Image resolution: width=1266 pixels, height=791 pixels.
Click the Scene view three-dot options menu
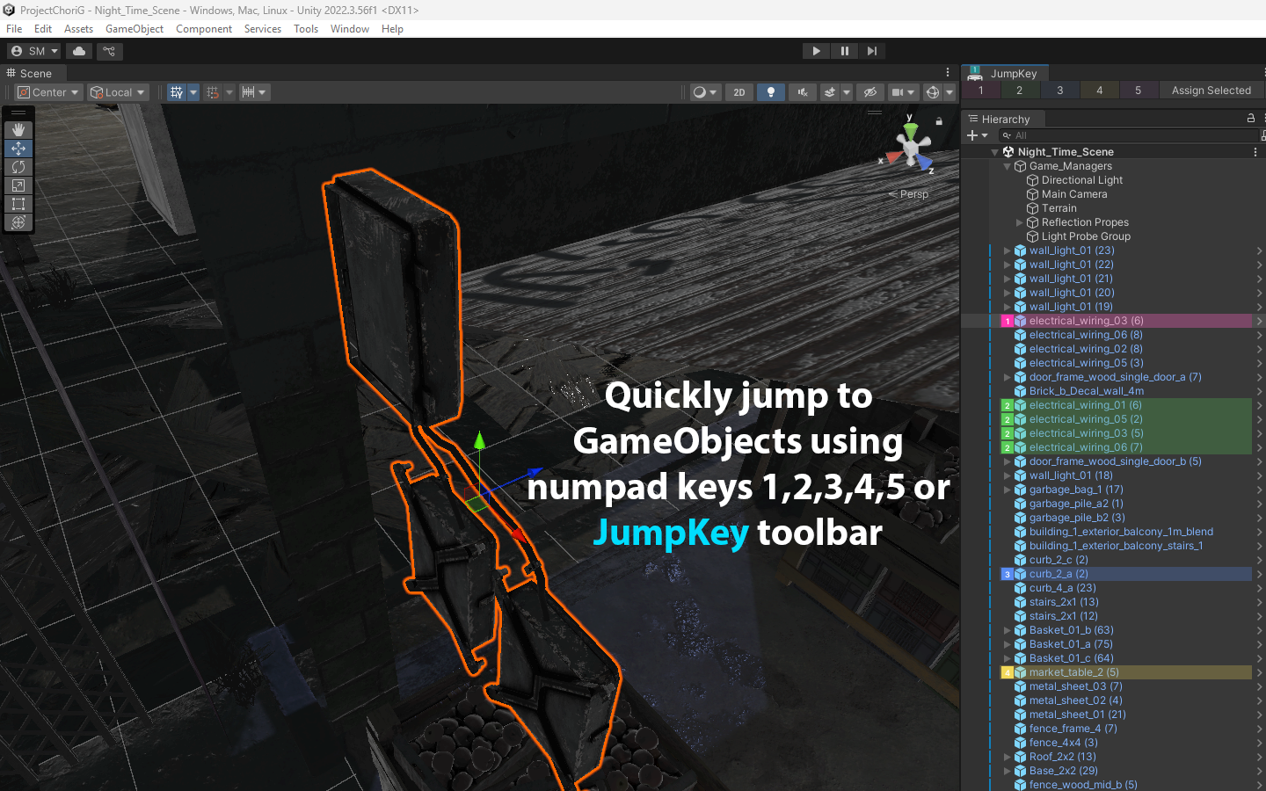click(948, 73)
